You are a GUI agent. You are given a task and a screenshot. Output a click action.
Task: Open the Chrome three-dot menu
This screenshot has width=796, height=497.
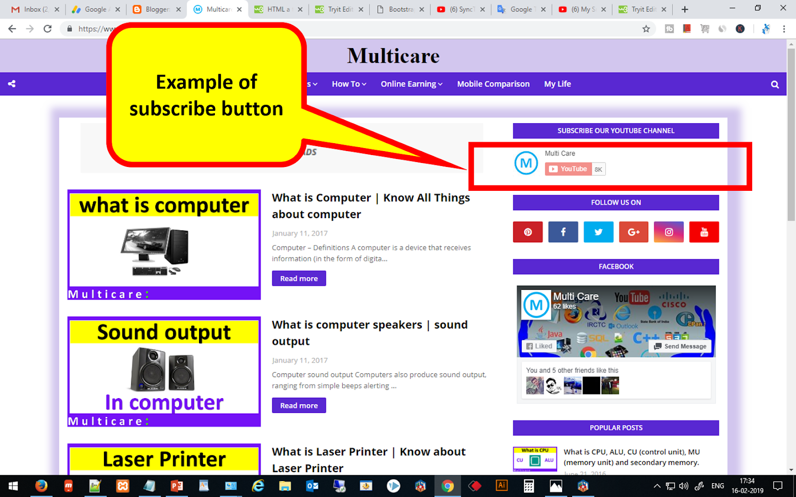click(784, 29)
